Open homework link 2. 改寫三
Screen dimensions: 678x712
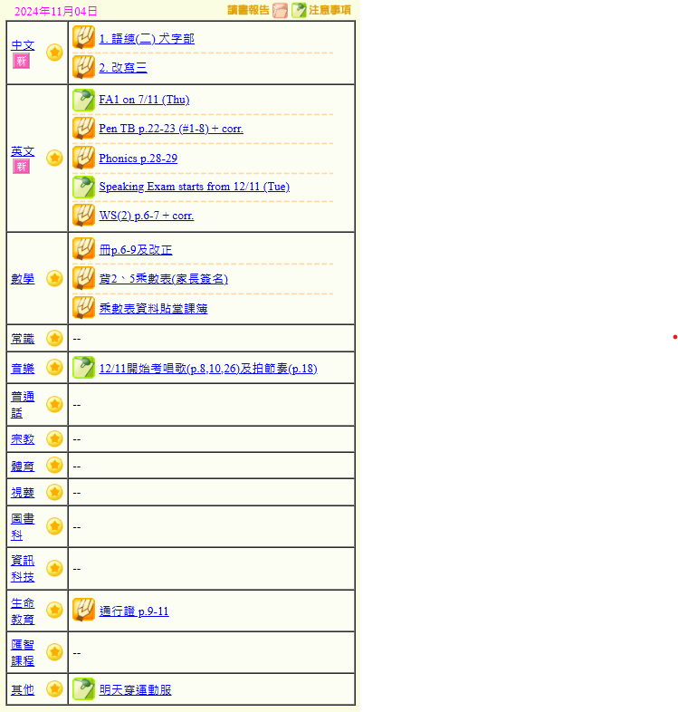[x=123, y=68]
